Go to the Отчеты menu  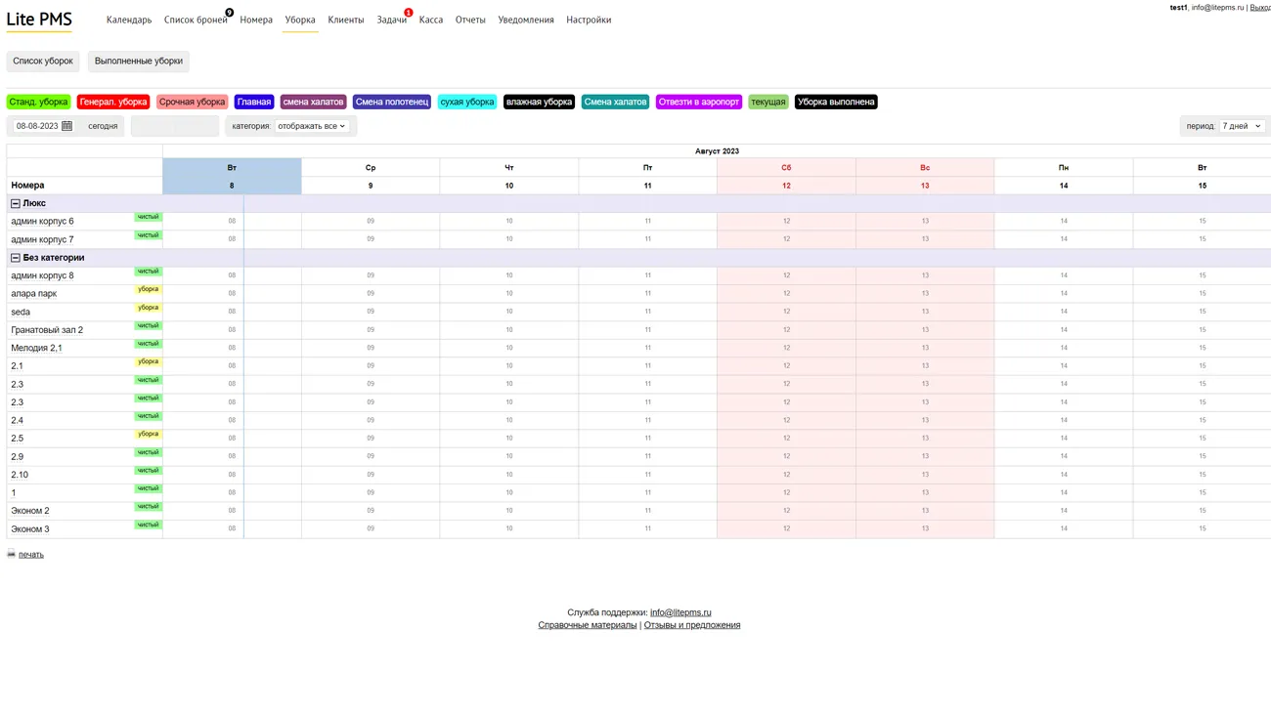click(470, 20)
